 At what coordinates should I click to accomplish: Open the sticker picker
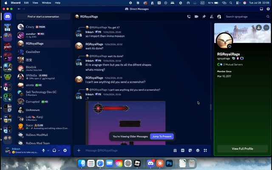[x=190, y=150]
